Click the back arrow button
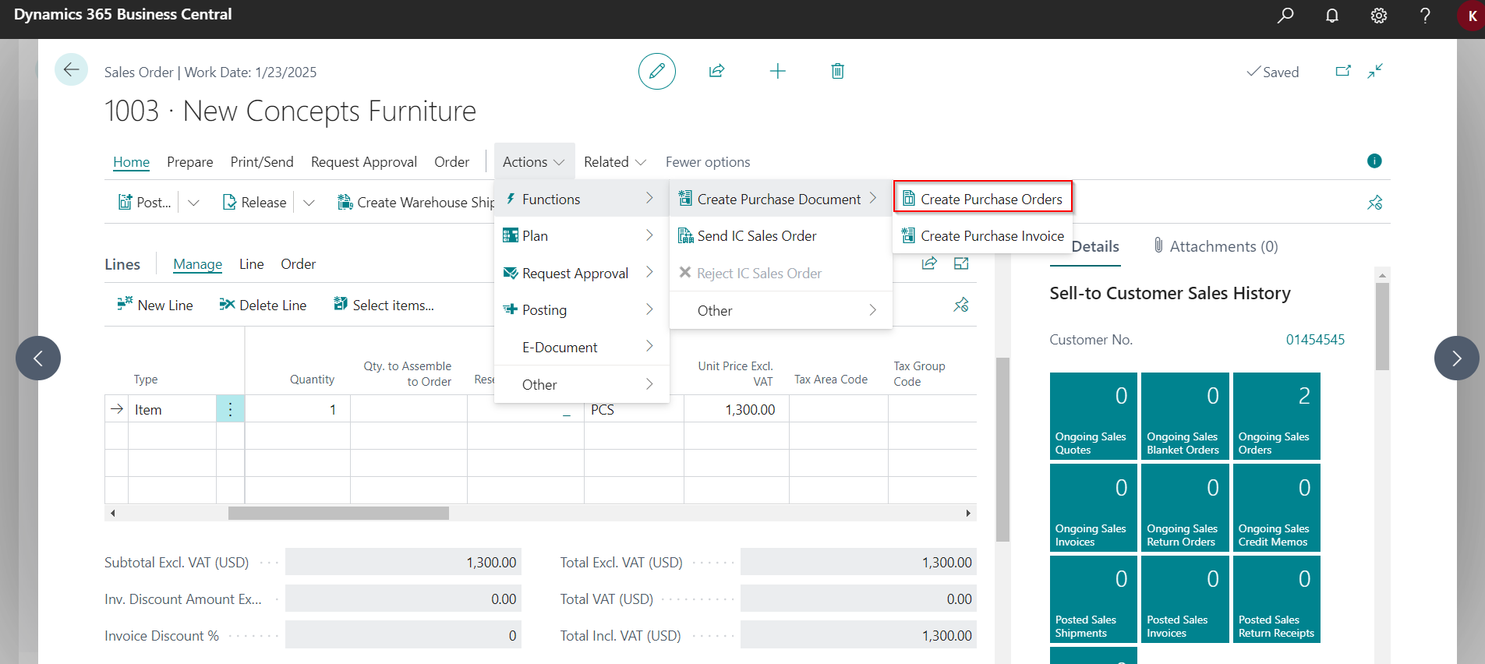1485x664 pixels. 71,70
